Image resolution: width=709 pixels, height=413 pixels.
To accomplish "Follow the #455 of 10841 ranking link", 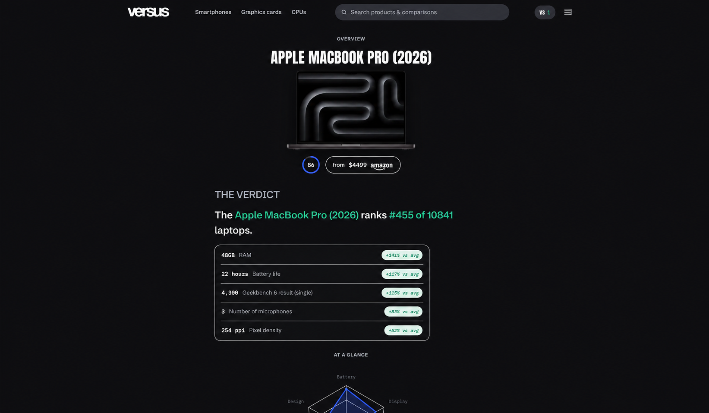I will (421, 215).
